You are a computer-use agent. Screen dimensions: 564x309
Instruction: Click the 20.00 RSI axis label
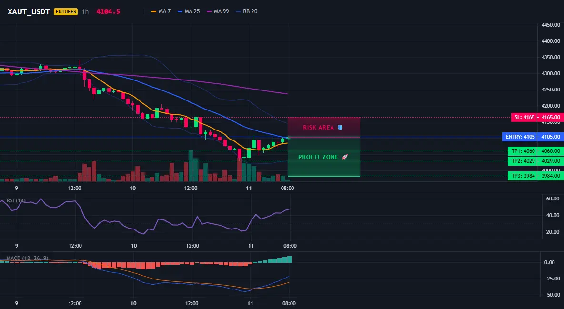553,232
